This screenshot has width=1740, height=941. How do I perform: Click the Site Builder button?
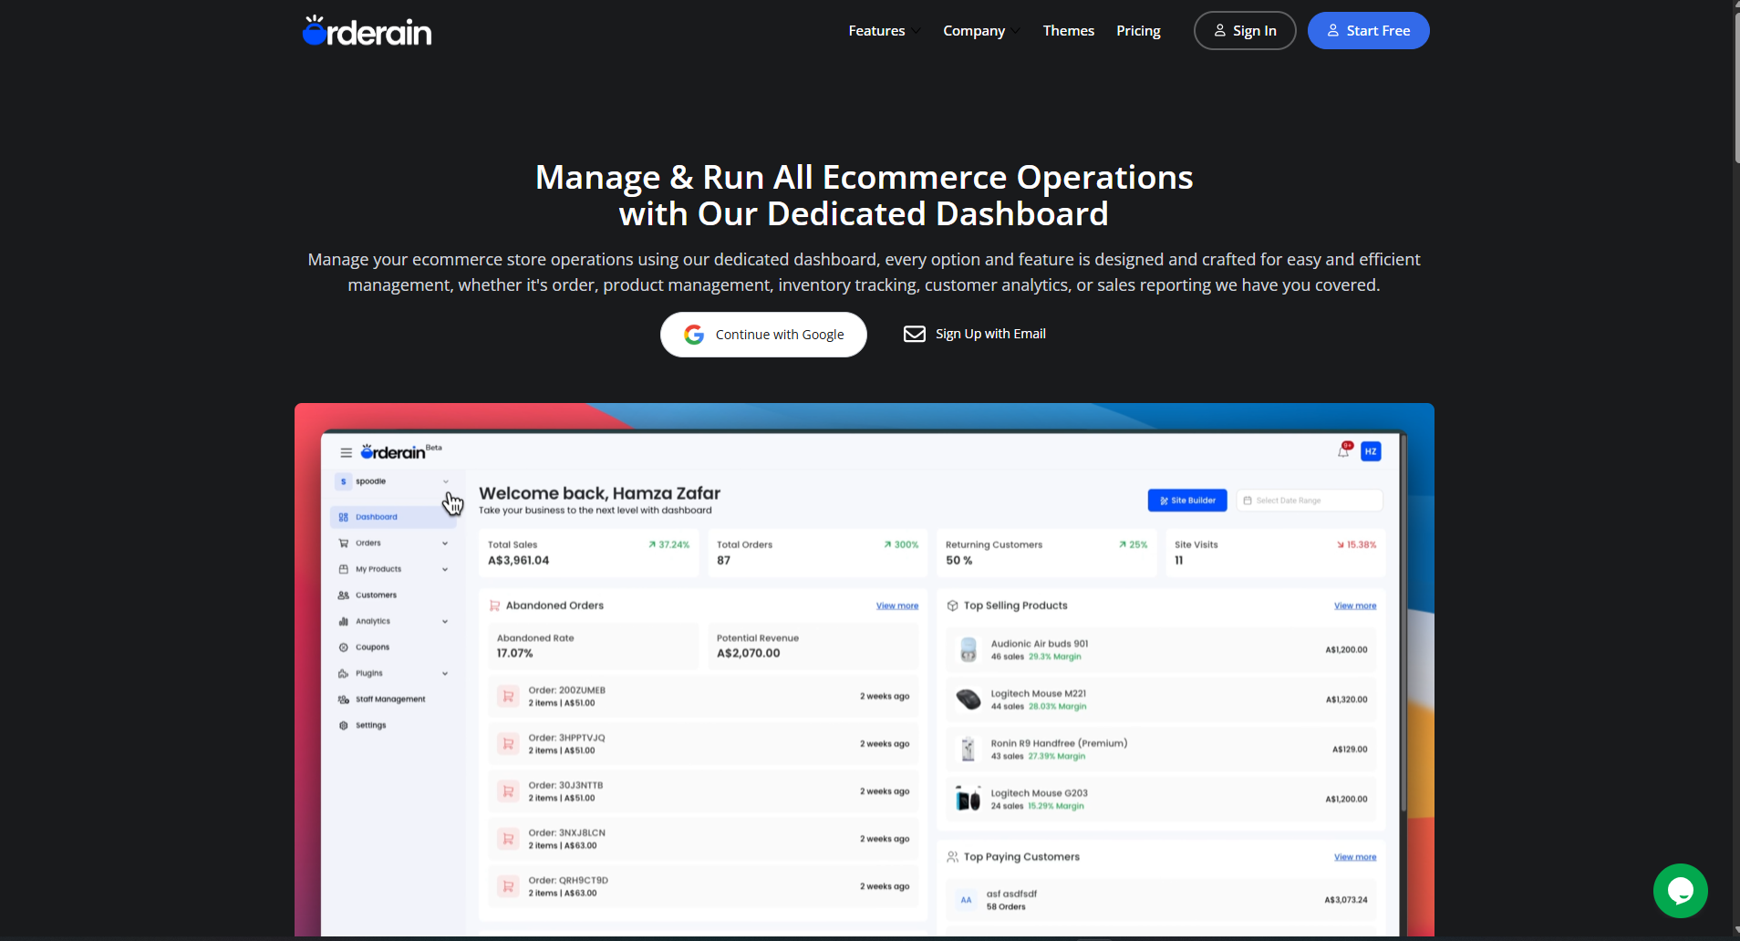click(1187, 501)
